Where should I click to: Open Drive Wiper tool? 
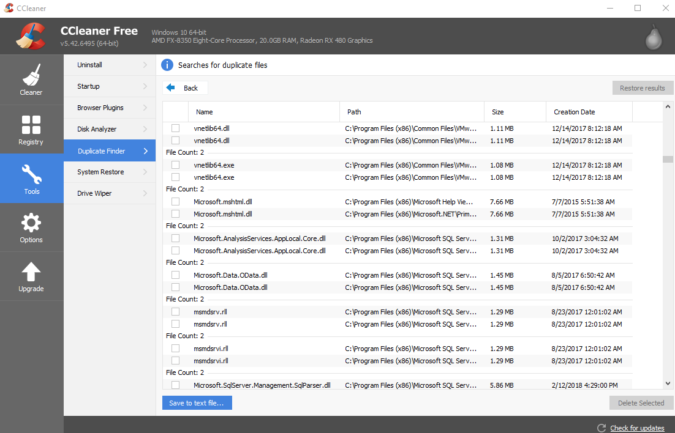click(x=110, y=193)
